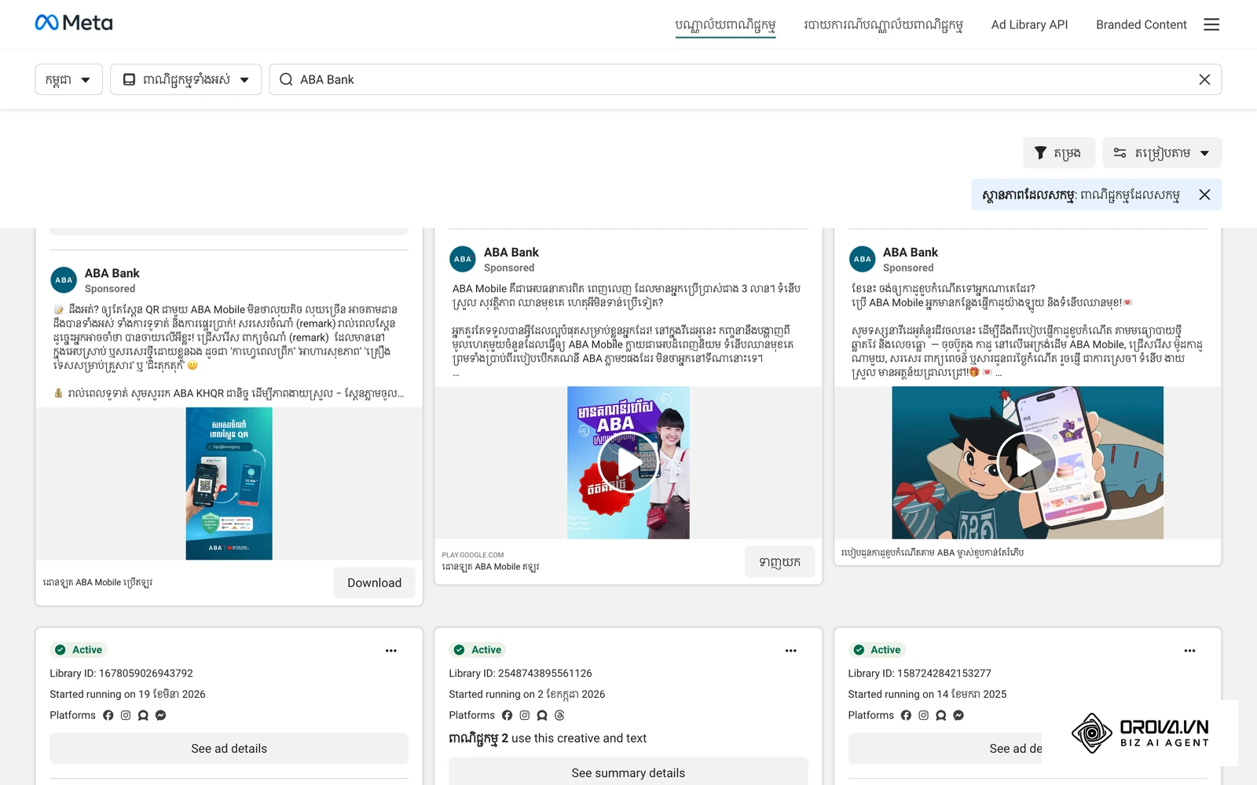Click Threads platform icon for ad 2548743895561126
This screenshot has height=785, width=1257.
point(559,715)
